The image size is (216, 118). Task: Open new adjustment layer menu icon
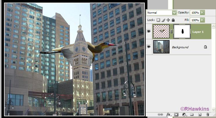tap(184, 115)
